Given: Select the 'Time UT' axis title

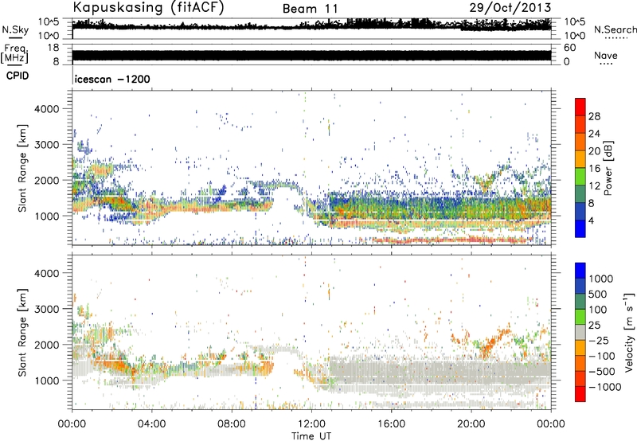Looking at the screenshot, I should click(311, 436).
